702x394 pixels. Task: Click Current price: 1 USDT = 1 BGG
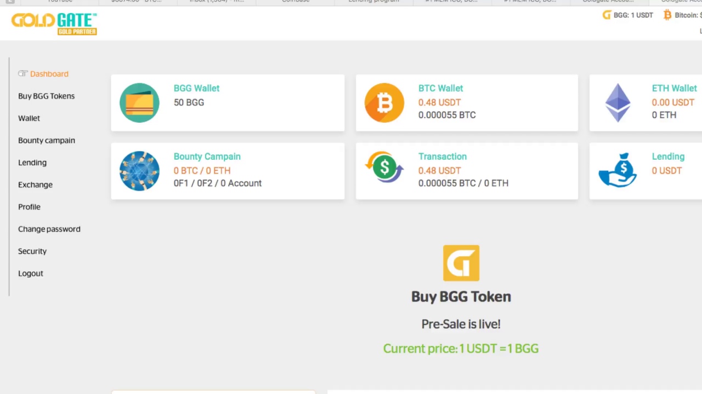coord(461,349)
